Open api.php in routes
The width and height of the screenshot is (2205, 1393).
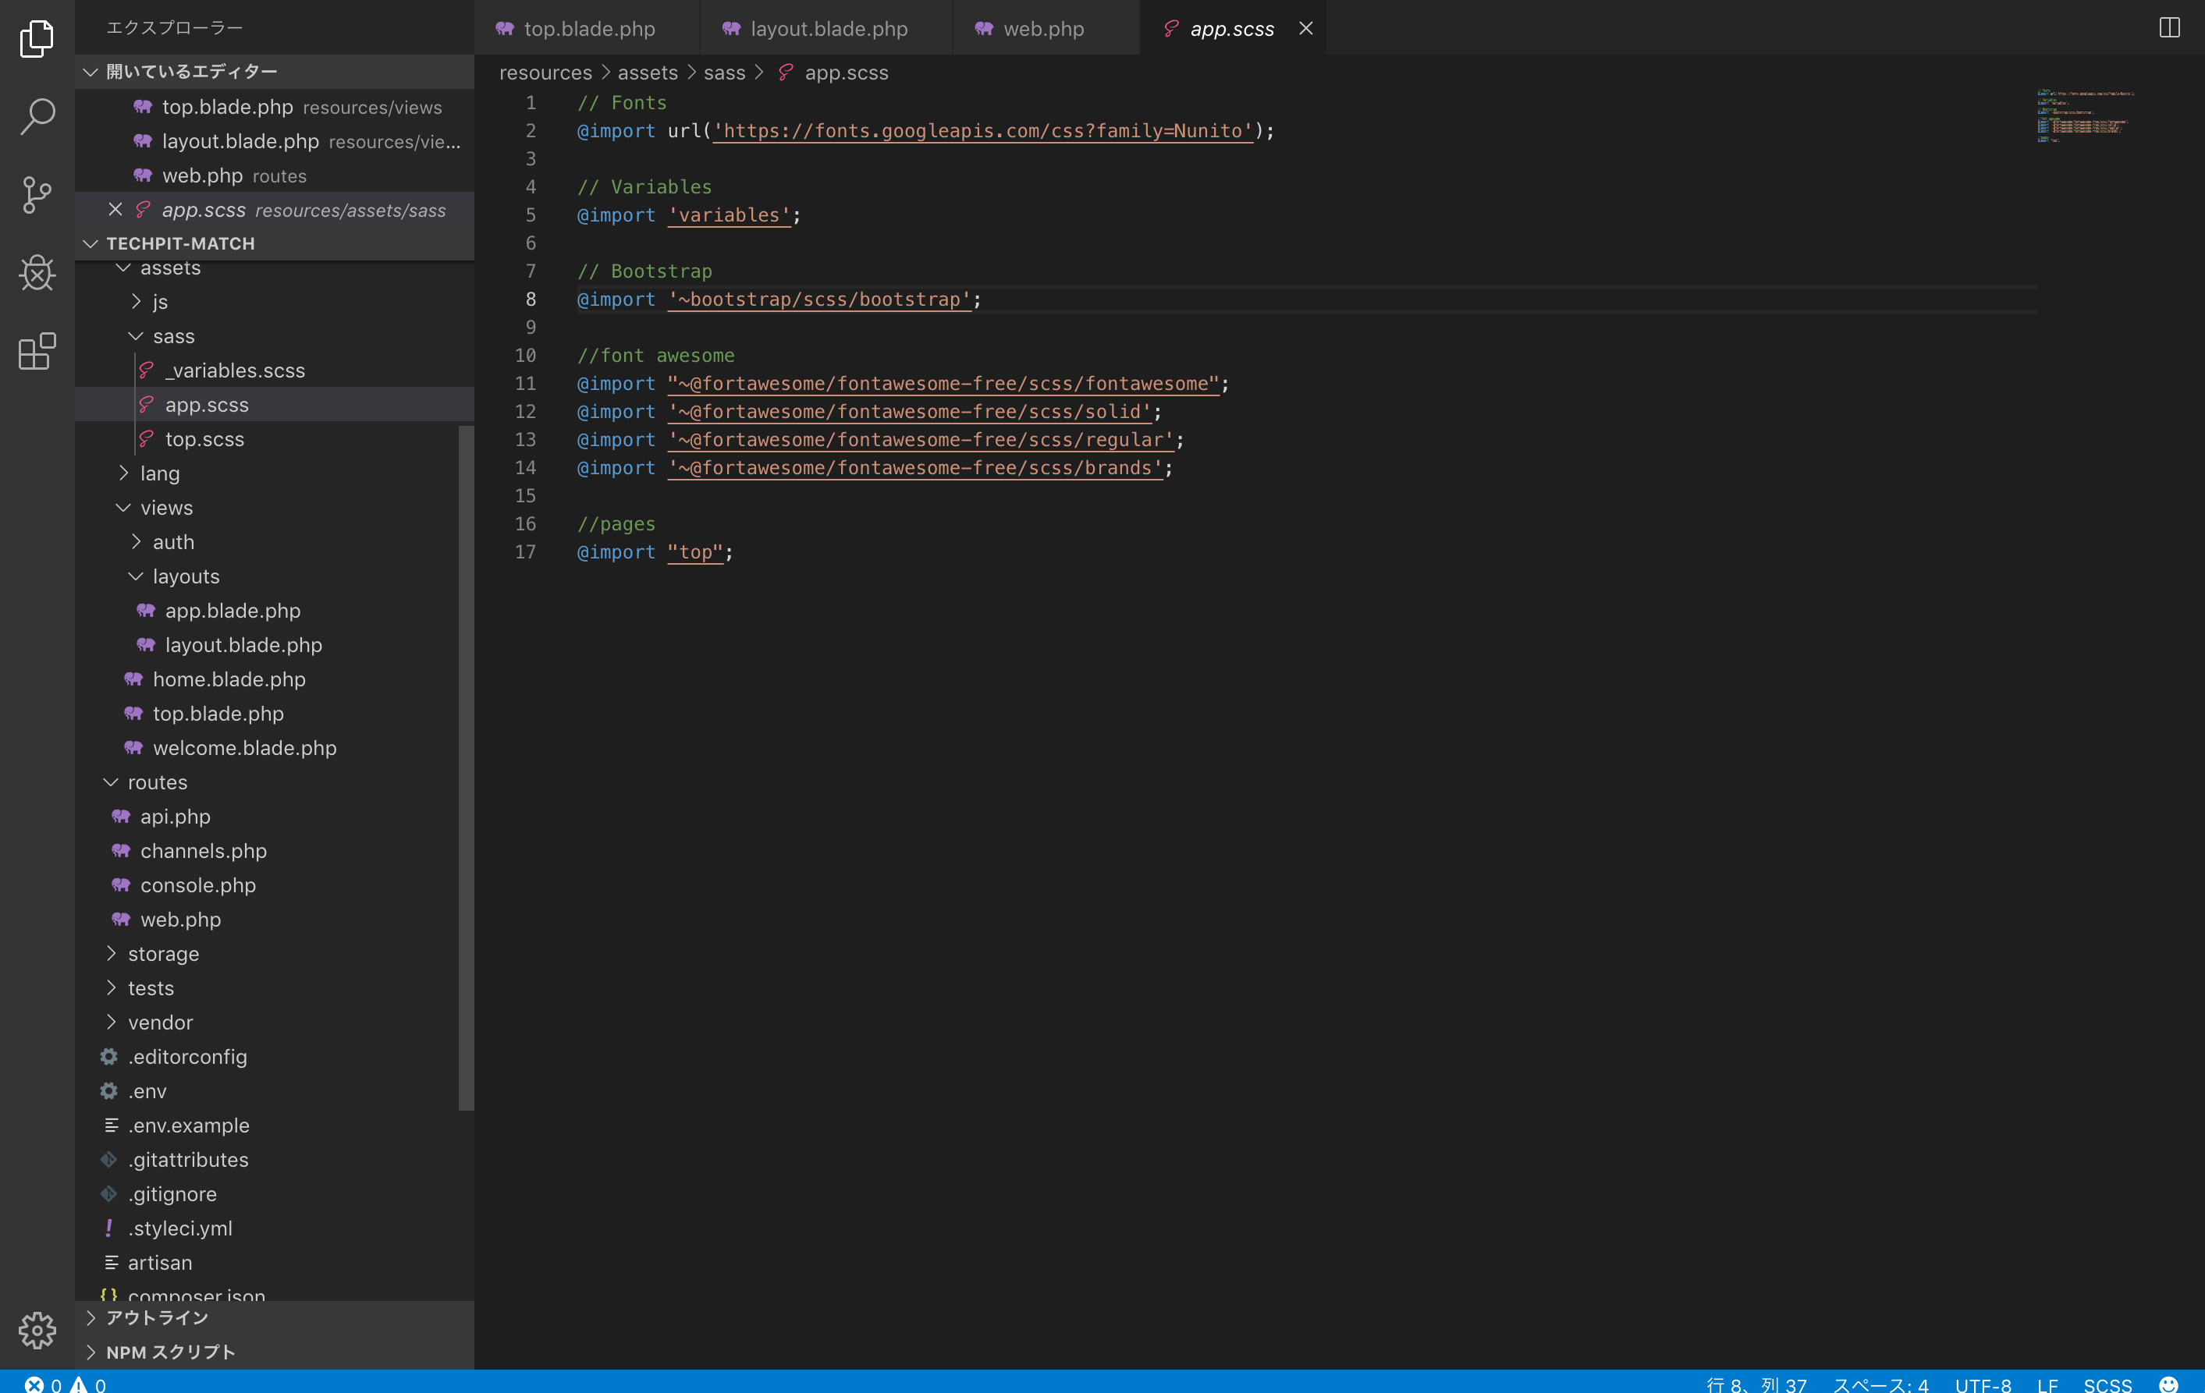[275, 817]
